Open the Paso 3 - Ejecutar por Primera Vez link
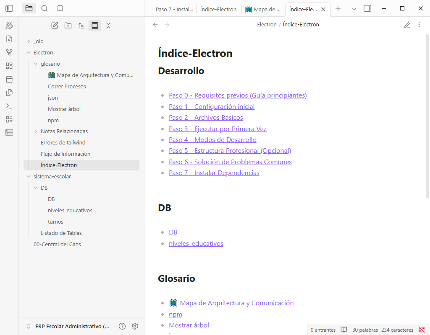Screen dimensions: 430x335 [218, 129]
